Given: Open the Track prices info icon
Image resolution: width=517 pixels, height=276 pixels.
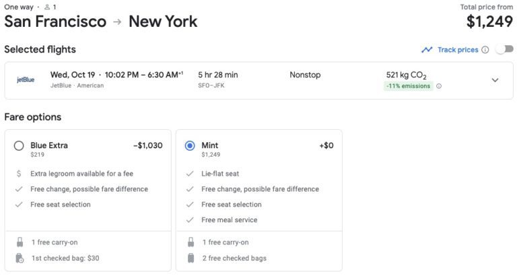Looking at the screenshot, I should 485,50.
